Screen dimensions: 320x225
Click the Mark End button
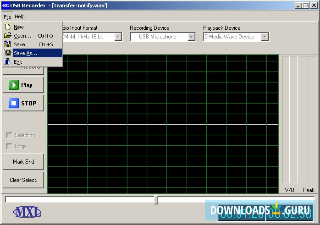click(x=23, y=162)
